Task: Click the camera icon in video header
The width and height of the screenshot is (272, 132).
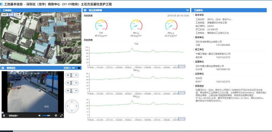Action: 79,68
